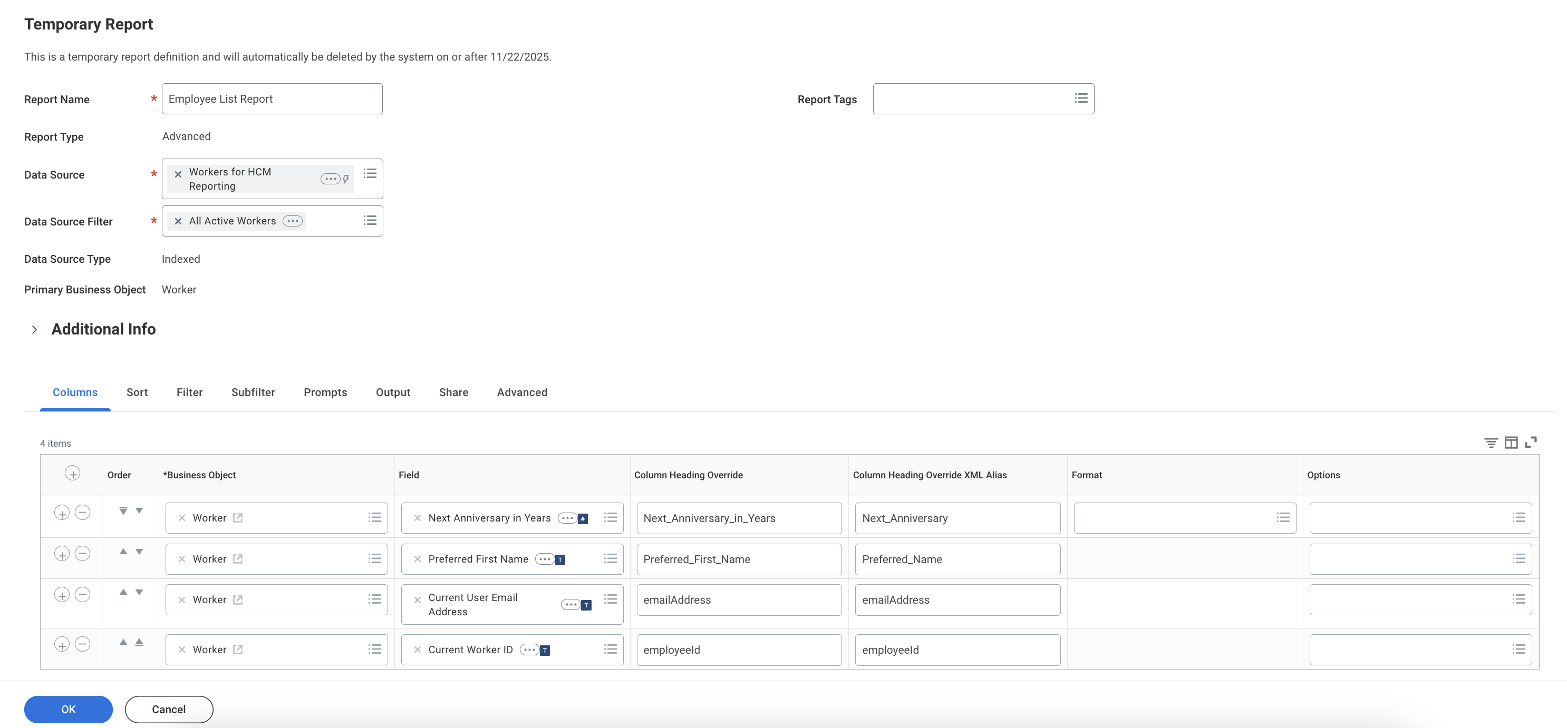This screenshot has width=1567, height=728.
Task: Switch to the Sort tab
Action: point(137,392)
